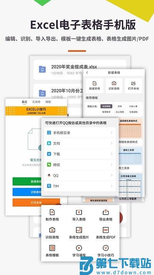Tap the 打开本地 folder icon in the white 新建表格 panel
The width and height of the screenshot is (154, 275).
tap(133, 83)
